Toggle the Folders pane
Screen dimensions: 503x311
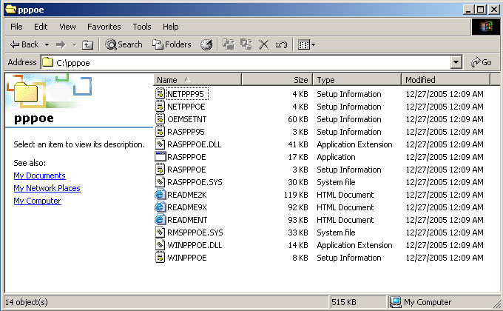[x=172, y=44]
